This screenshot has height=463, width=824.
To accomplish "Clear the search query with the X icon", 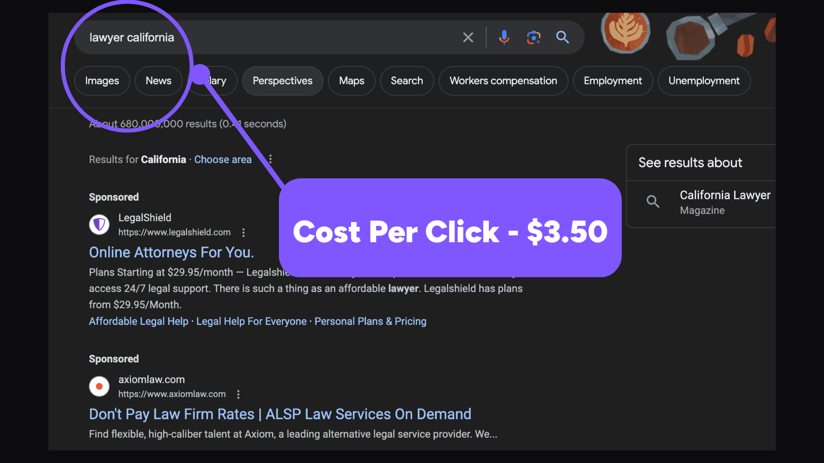I will tap(468, 37).
